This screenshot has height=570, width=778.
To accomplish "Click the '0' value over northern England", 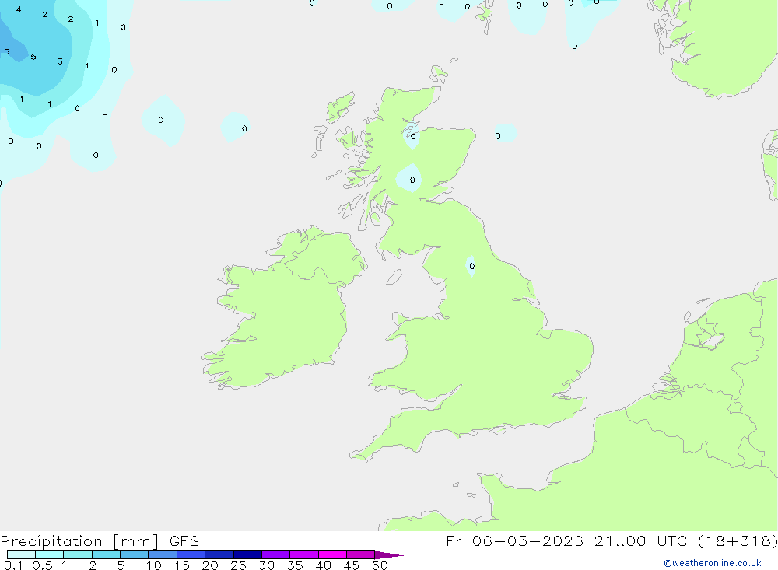I will 472,267.
